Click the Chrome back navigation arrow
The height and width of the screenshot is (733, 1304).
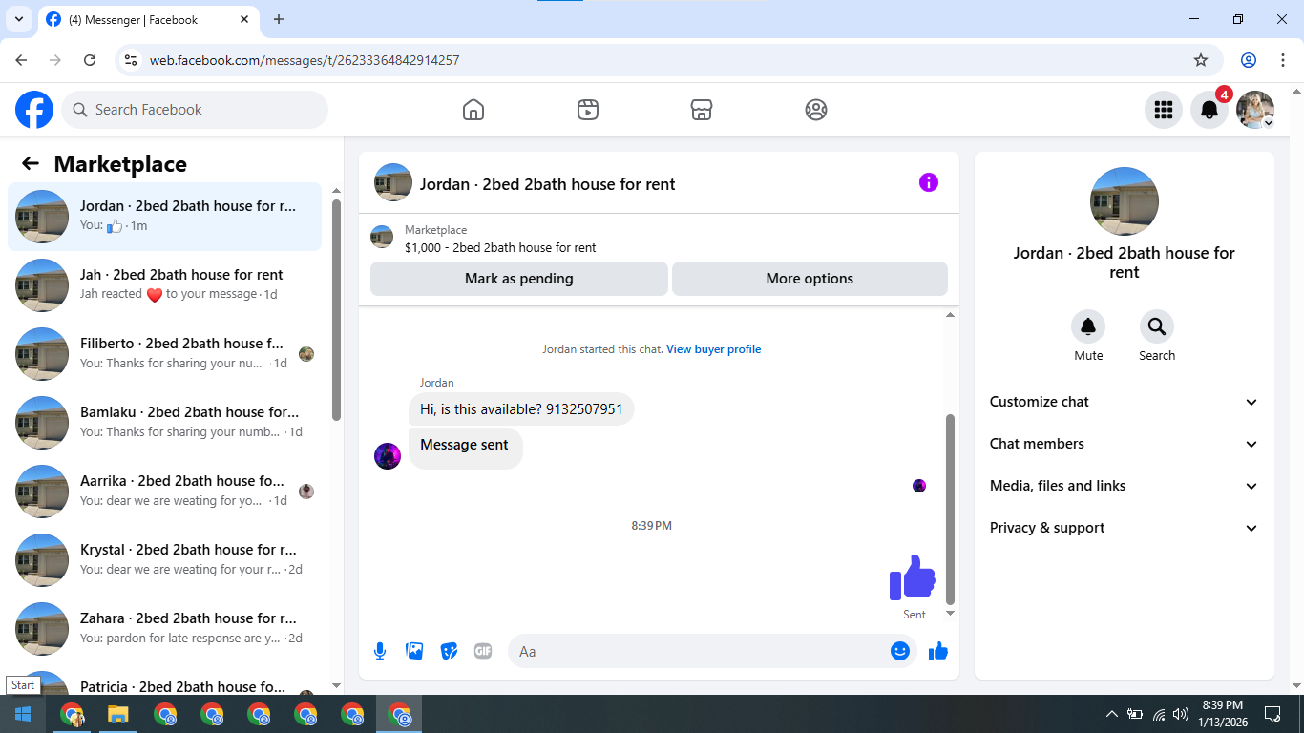coord(21,60)
